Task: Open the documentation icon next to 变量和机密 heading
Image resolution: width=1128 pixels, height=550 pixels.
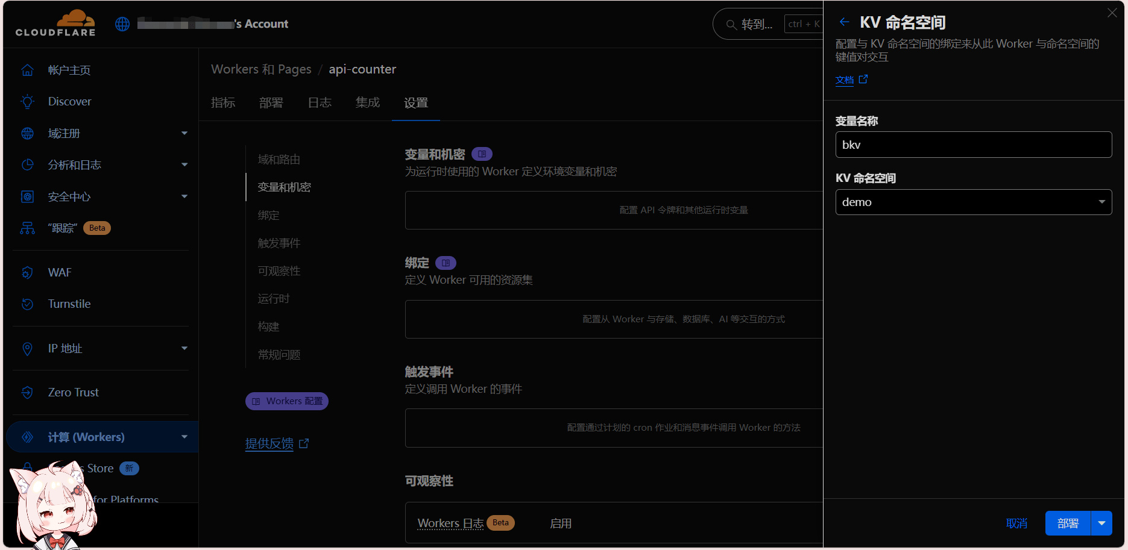Action: click(482, 154)
